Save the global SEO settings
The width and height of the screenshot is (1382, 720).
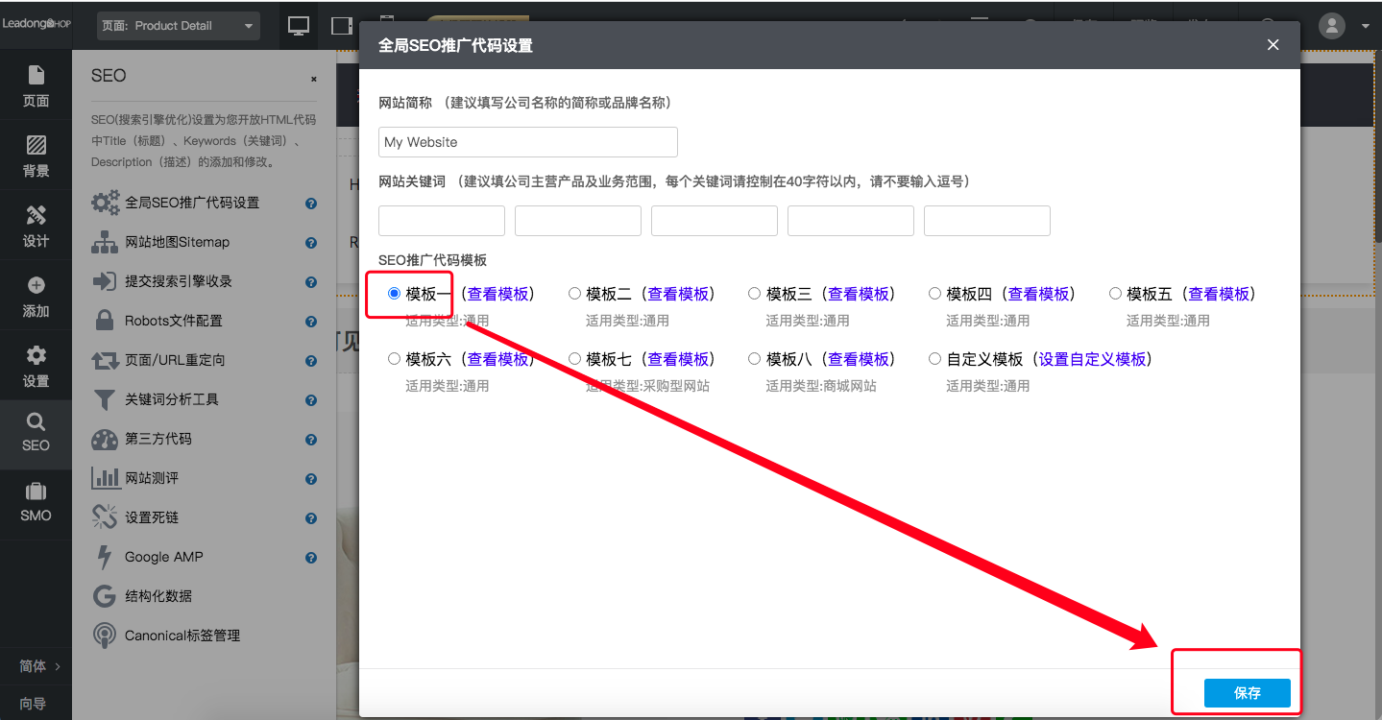[1246, 692]
